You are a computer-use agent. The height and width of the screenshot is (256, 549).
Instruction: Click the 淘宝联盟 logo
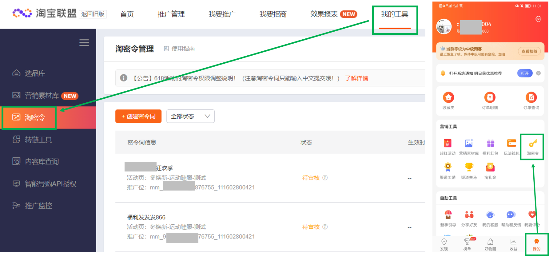point(44,13)
